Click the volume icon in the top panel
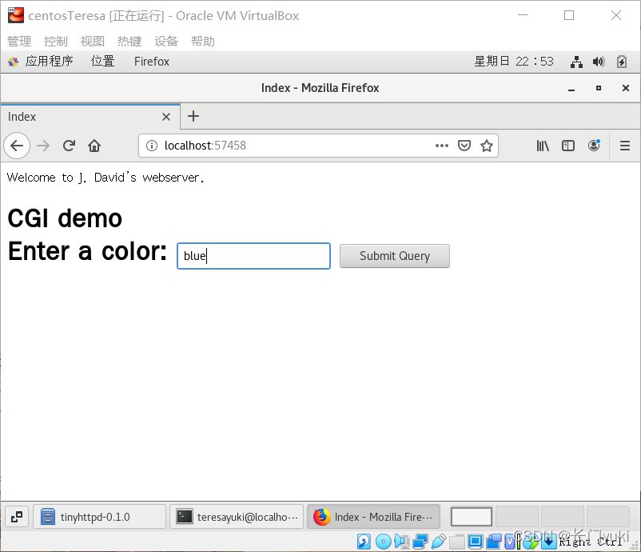 (x=598, y=61)
